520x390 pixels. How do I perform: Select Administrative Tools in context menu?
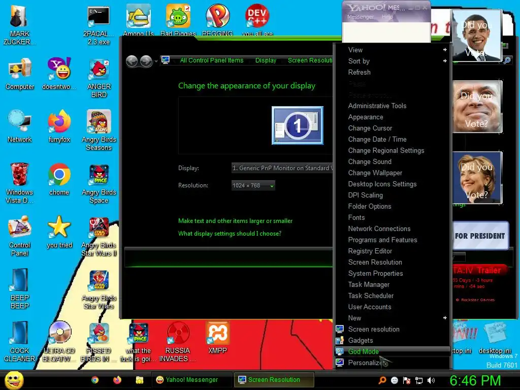[x=393, y=106]
